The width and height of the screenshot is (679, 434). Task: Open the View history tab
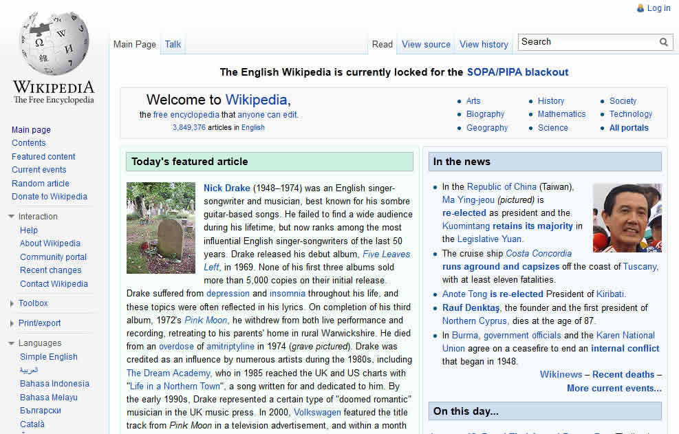pyautogui.click(x=484, y=44)
